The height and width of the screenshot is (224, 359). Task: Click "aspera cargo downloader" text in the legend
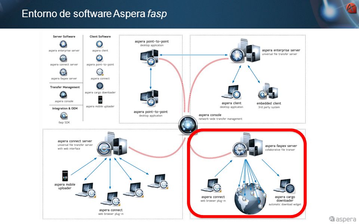100,93
